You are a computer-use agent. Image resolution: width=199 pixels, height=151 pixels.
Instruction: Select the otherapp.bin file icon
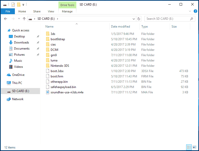click(x=48, y=81)
